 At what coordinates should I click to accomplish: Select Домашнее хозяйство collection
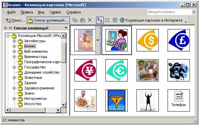(x=42, y=72)
